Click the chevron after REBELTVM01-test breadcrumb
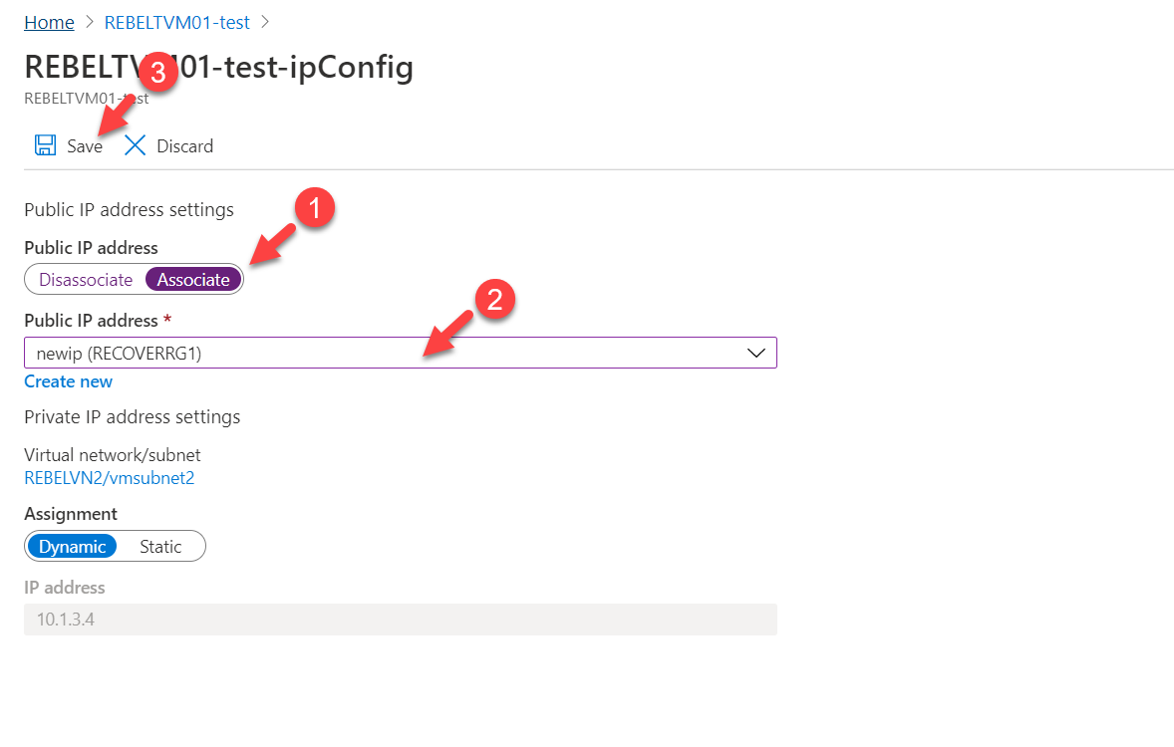Viewport: 1174px width, 747px height. coord(264,23)
